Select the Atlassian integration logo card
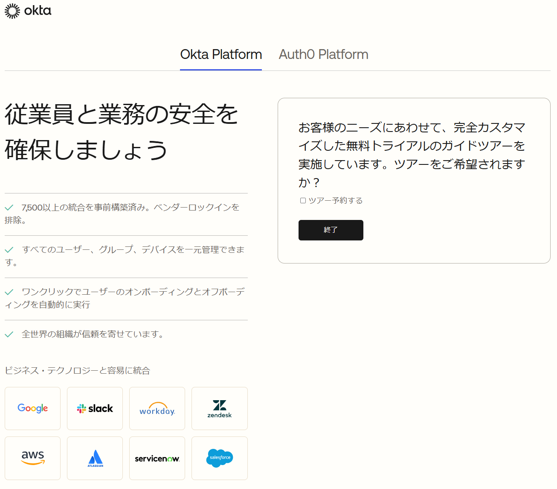Viewport: 557px width, 489px height. coord(95,458)
